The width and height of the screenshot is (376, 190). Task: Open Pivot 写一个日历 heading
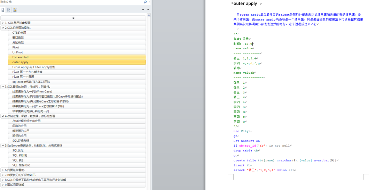[77, 77]
